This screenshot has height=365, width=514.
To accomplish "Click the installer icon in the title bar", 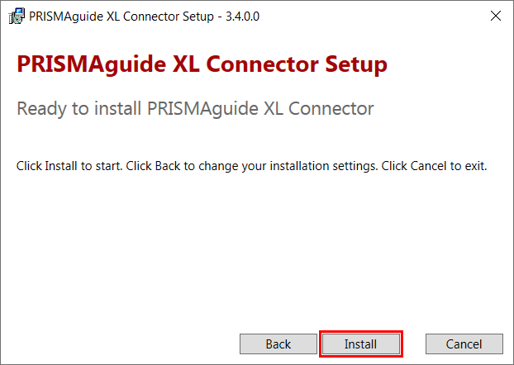I will (x=17, y=16).
